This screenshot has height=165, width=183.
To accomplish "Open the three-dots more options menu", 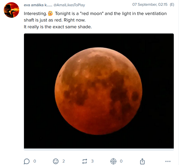I will click(x=168, y=161).
